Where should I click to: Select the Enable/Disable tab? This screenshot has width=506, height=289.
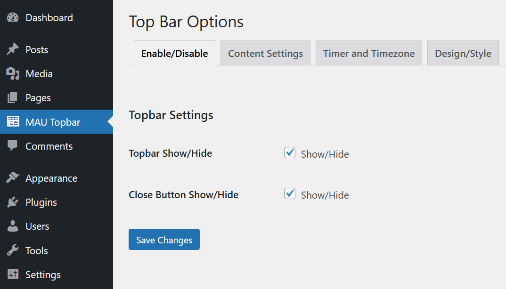[175, 53]
